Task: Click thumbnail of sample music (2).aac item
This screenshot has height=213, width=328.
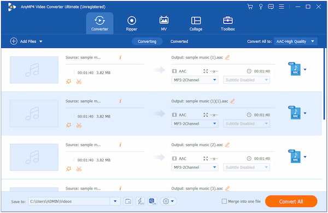Action: point(34,157)
